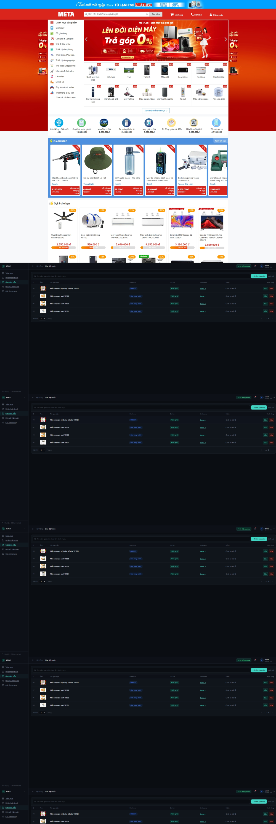The width and height of the screenshot is (276, 824).
Task: Click the Đã bán 831 progress bar
Action: (x=182, y=248)
